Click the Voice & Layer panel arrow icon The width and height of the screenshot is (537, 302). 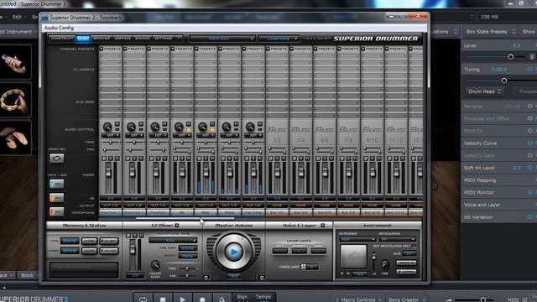click(x=322, y=226)
